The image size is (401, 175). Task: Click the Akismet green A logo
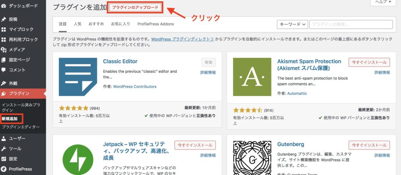click(x=252, y=77)
